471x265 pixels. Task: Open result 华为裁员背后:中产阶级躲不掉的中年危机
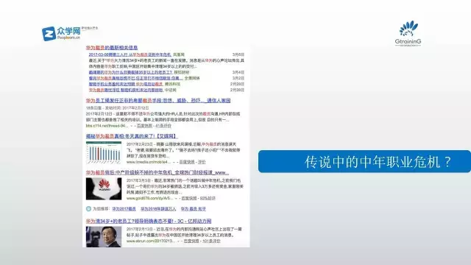(157, 173)
